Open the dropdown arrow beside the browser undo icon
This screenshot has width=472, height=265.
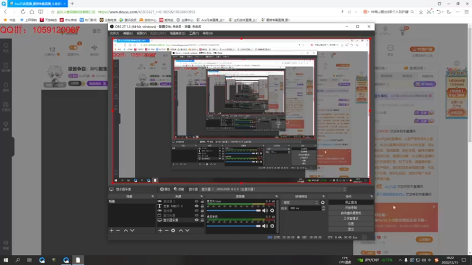(x=442, y=12)
